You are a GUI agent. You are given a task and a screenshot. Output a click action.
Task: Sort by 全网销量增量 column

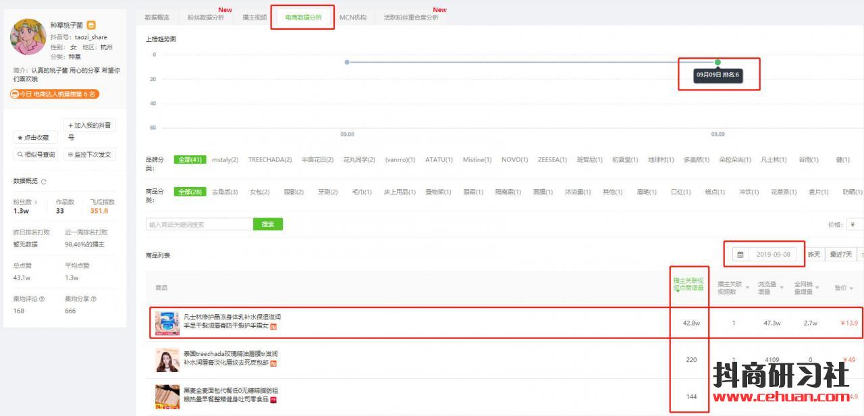tap(807, 288)
